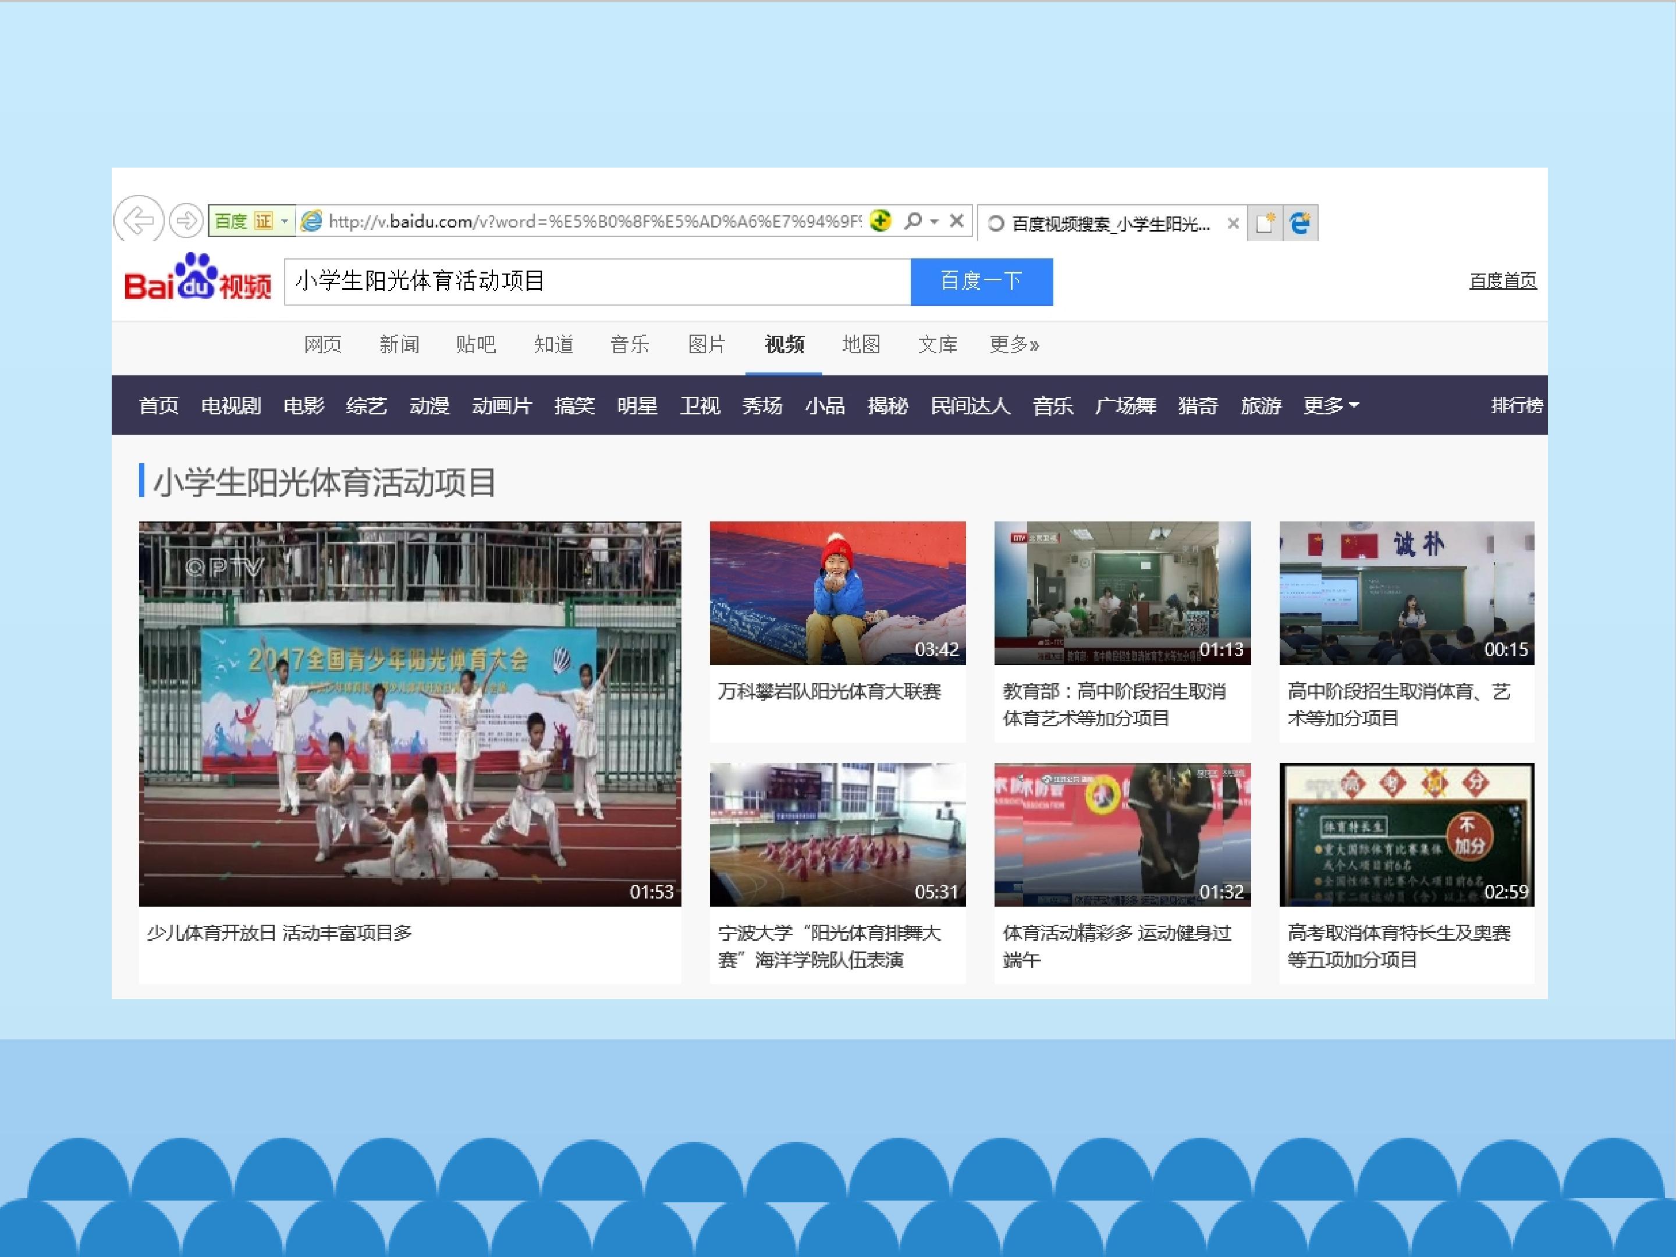The height and width of the screenshot is (1257, 1676).
Task: Open the 贴吧 search tab
Action: (x=476, y=345)
